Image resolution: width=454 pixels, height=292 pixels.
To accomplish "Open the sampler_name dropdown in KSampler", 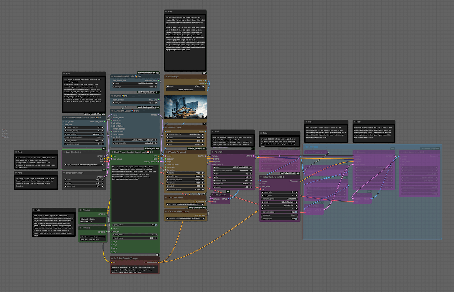I will [x=233, y=180].
